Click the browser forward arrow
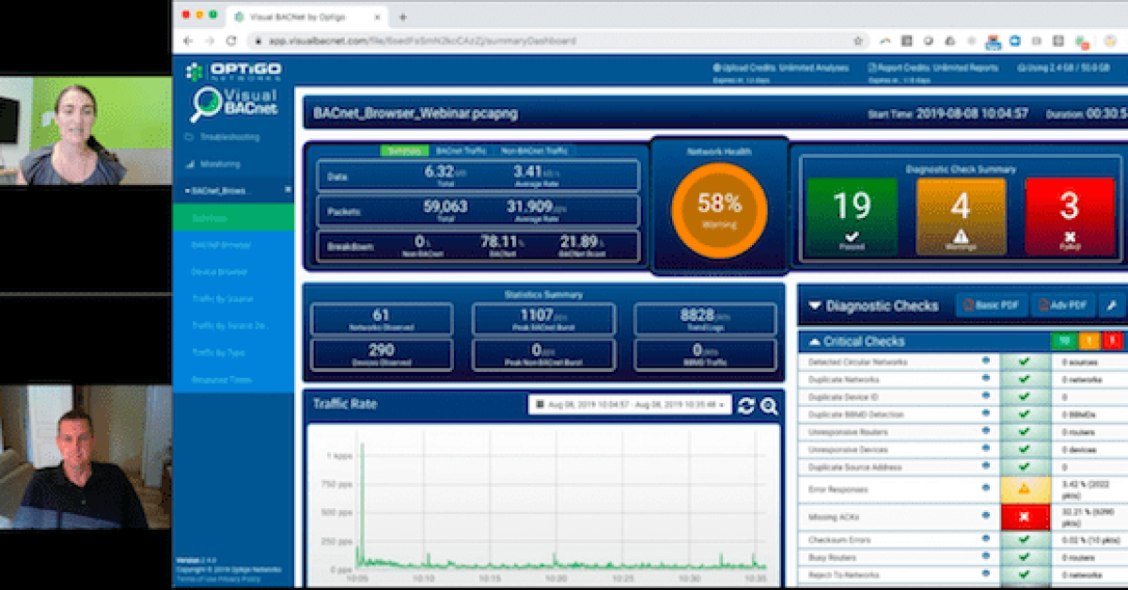Screen dimensions: 1128x590 tap(209, 41)
